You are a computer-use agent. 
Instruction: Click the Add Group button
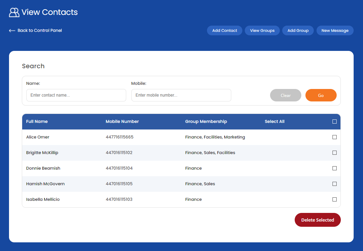(x=298, y=30)
